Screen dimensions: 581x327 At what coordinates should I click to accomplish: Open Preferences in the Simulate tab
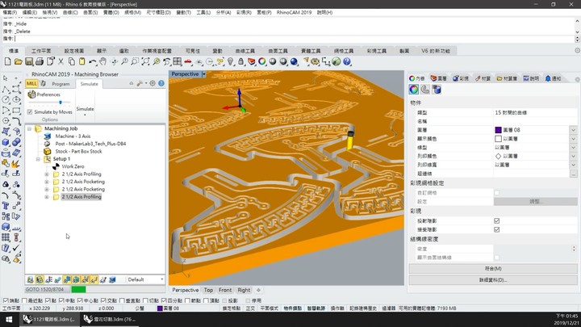point(44,94)
